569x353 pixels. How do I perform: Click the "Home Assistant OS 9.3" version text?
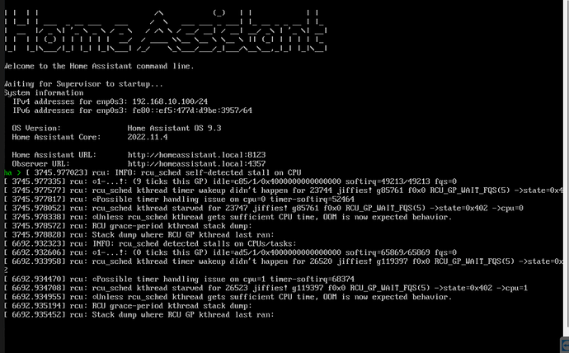tap(174, 128)
